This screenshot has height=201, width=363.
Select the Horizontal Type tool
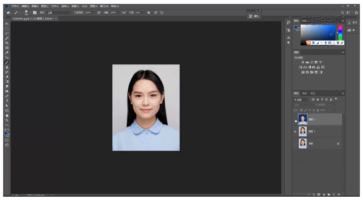point(7,101)
